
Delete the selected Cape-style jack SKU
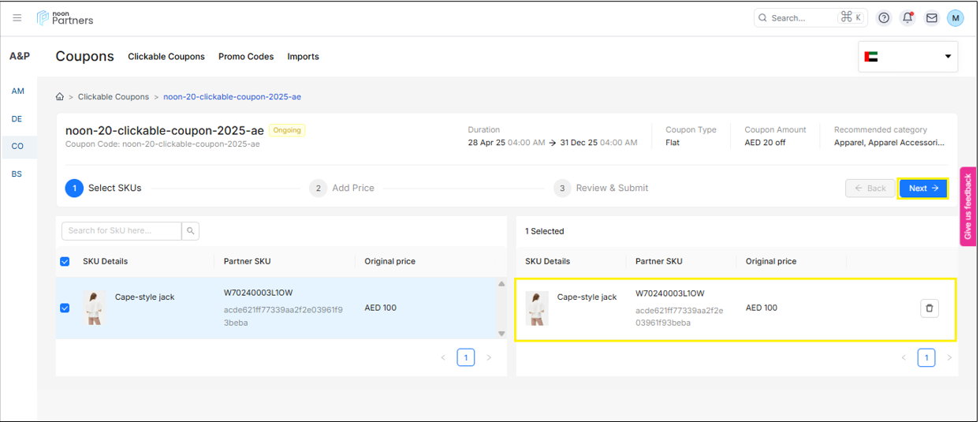coord(929,308)
